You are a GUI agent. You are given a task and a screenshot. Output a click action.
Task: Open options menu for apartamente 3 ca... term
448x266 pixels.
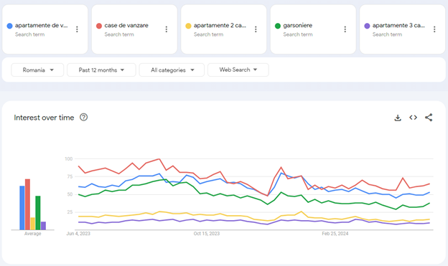[434, 29]
